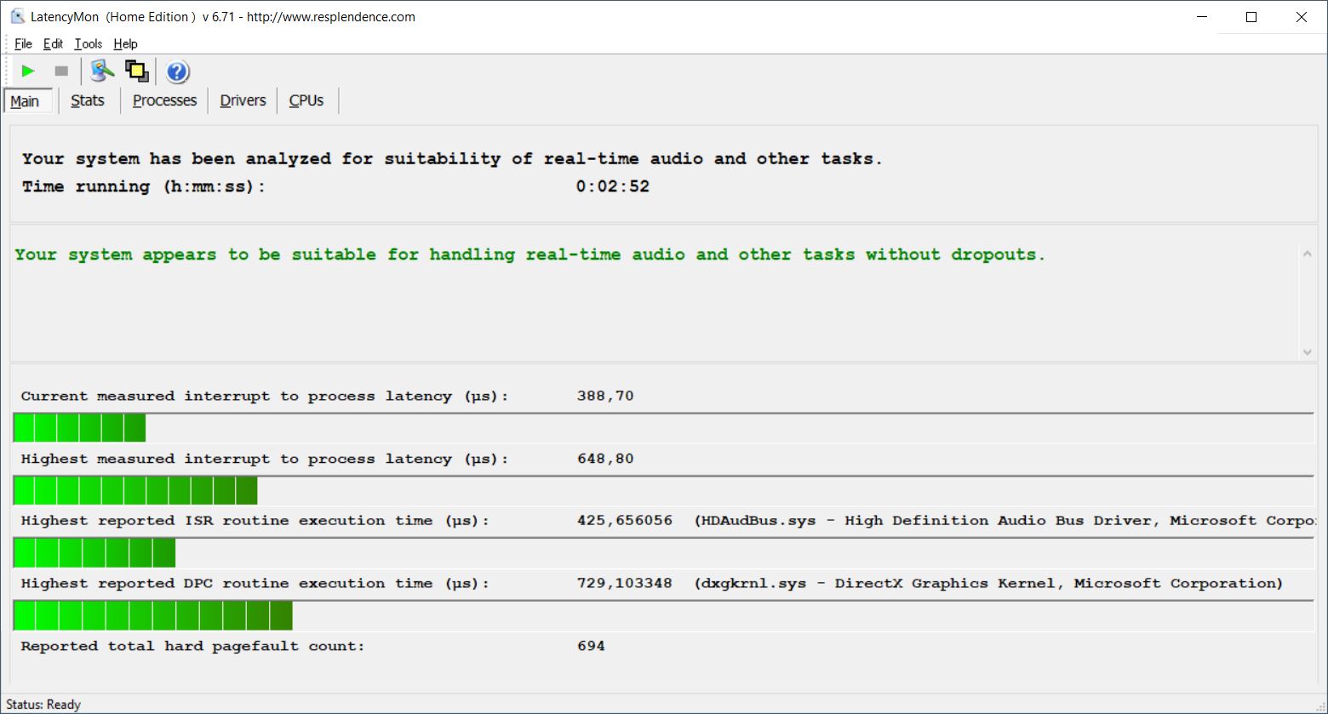The height and width of the screenshot is (714, 1328).
Task: Open options via the monitor-and-pen icon
Action: click(x=102, y=71)
